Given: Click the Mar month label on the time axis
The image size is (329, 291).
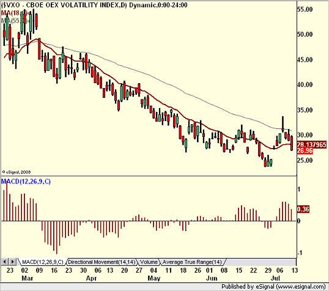Looking at the screenshot, I should [28, 278].
